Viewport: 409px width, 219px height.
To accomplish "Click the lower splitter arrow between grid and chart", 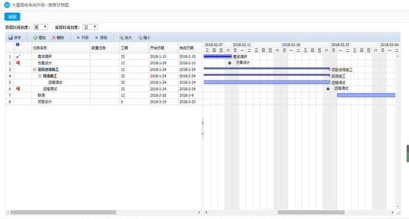I will click(202, 134).
